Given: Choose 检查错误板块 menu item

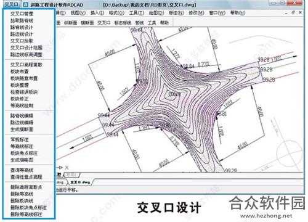Looking at the screenshot, I should pos(24,92).
